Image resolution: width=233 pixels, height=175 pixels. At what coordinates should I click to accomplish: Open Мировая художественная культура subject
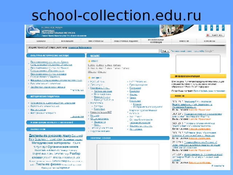click(x=143, y=112)
